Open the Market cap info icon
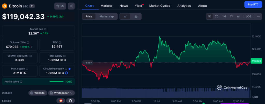The image size is (265, 104). (x=45, y=29)
